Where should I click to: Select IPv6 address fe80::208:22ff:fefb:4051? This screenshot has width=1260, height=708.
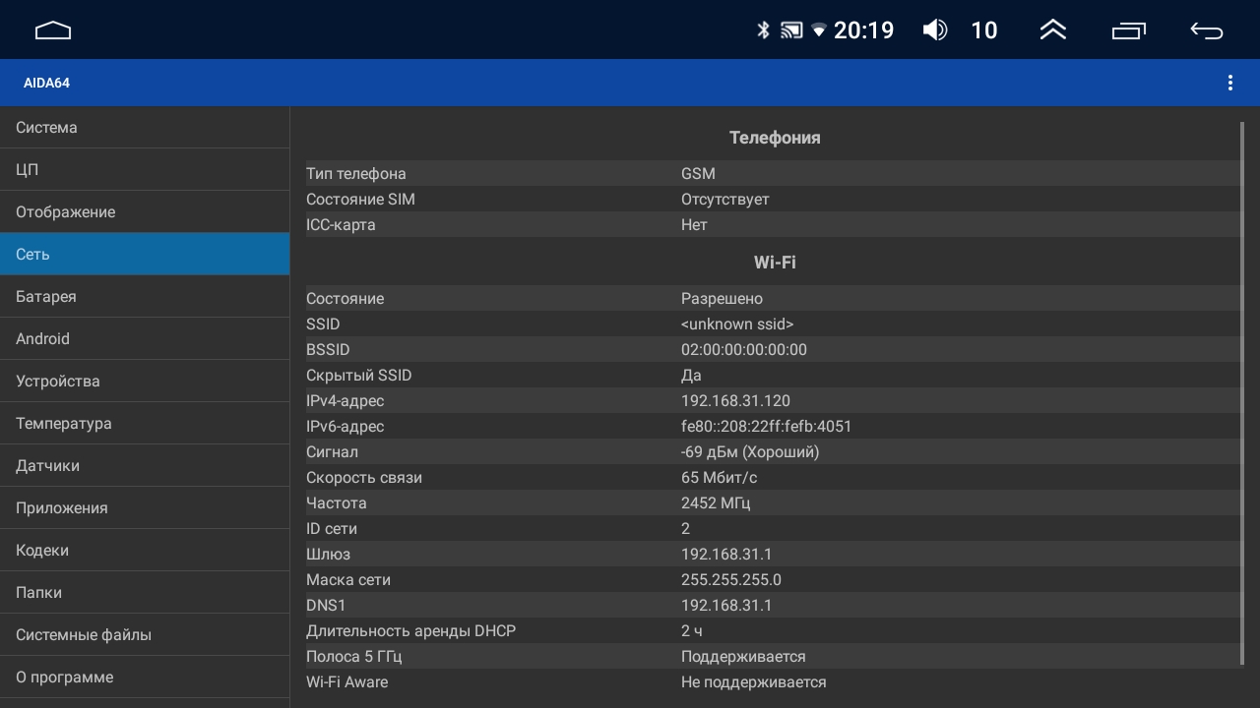(x=767, y=427)
